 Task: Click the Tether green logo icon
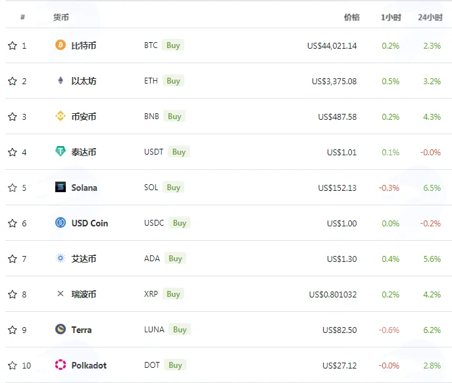(61, 151)
